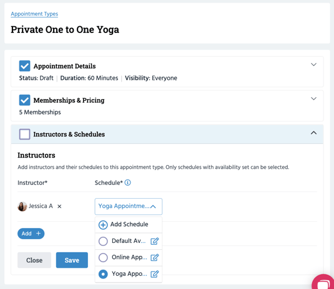This screenshot has height=289, width=334.
Task: Open the chat bubble widget
Action: point(323,282)
